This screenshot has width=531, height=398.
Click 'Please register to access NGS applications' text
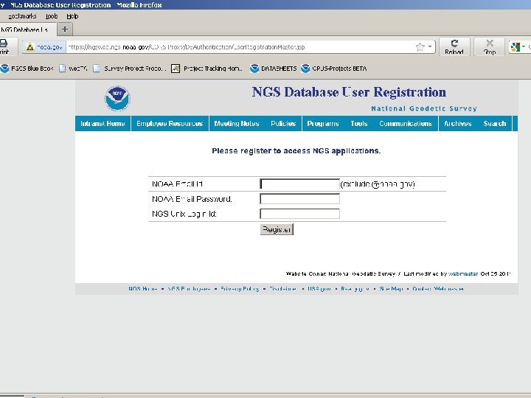click(x=296, y=151)
